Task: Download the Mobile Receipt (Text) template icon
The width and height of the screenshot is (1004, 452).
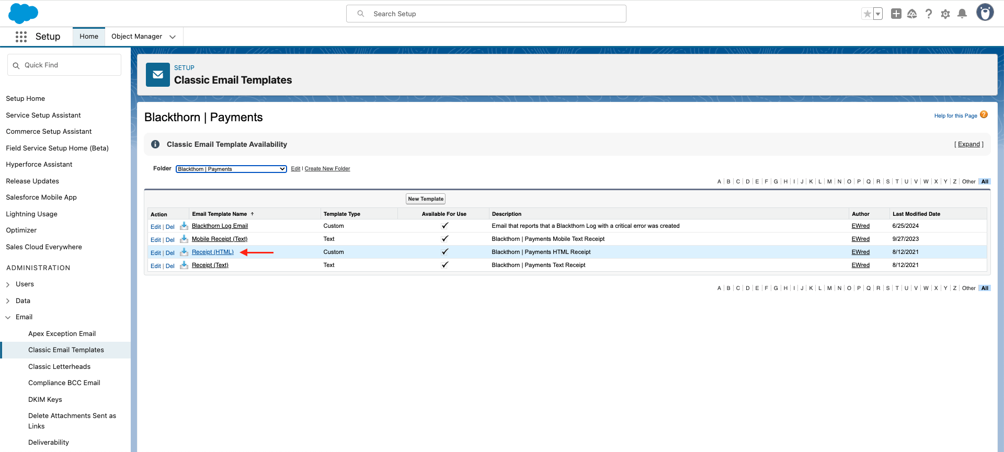Action: 184,239
